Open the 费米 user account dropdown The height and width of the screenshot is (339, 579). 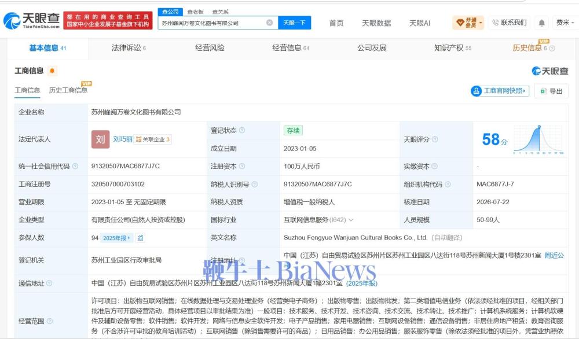coord(565,23)
